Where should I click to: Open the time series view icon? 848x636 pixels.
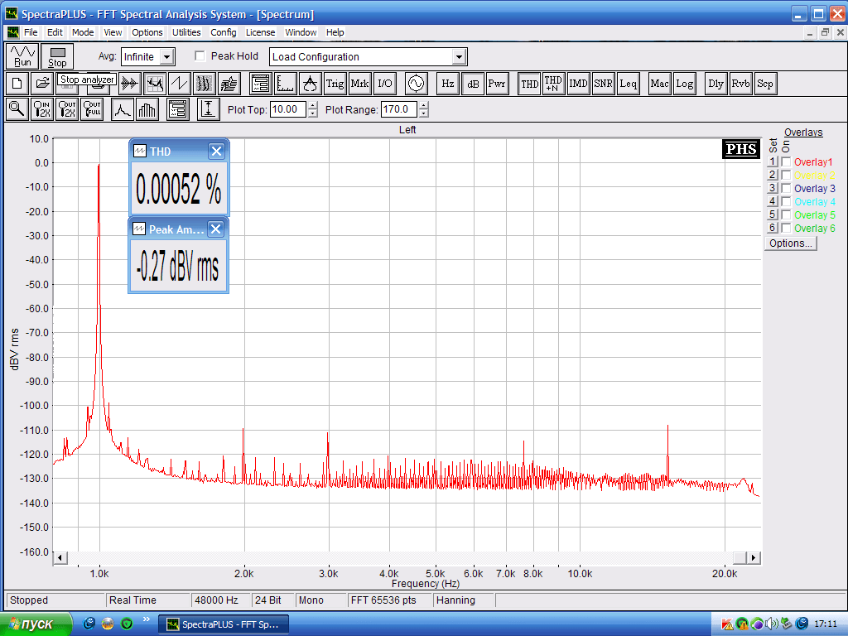[130, 84]
